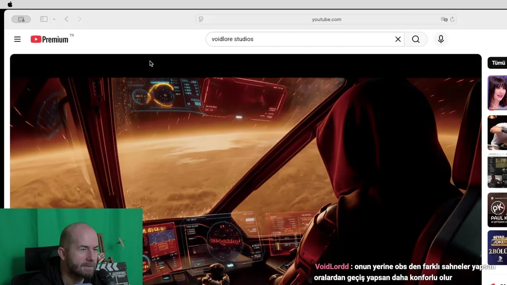
Task: Open the Apple menu
Action: 10,4
